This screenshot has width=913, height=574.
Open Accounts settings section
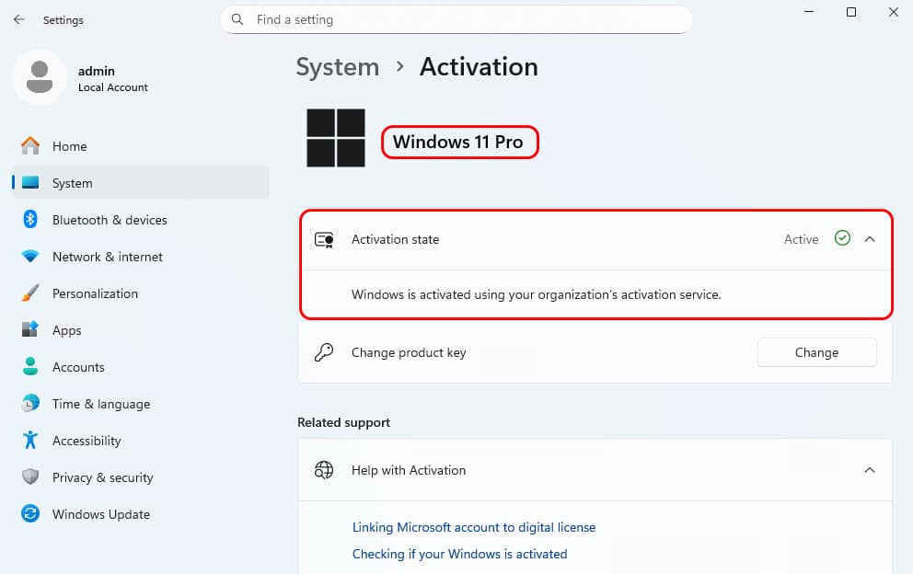click(140, 367)
